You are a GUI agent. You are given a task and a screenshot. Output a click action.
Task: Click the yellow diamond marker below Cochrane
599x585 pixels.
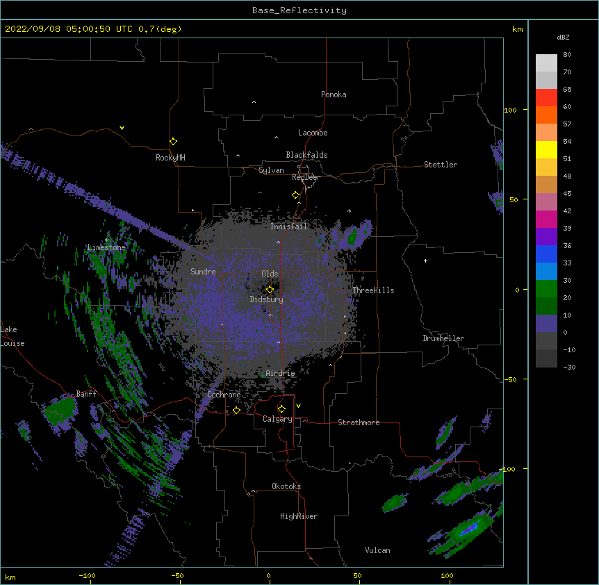[236, 410]
